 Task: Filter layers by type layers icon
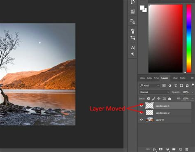click(176, 86)
